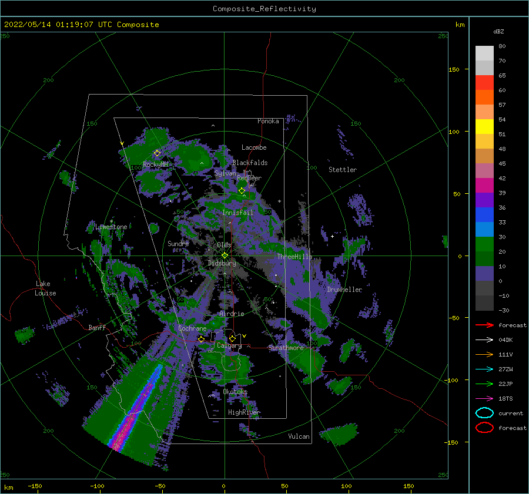Click yellow diamond at radar center near Olds
Screen dimensions: 529x494
point(225,256)
